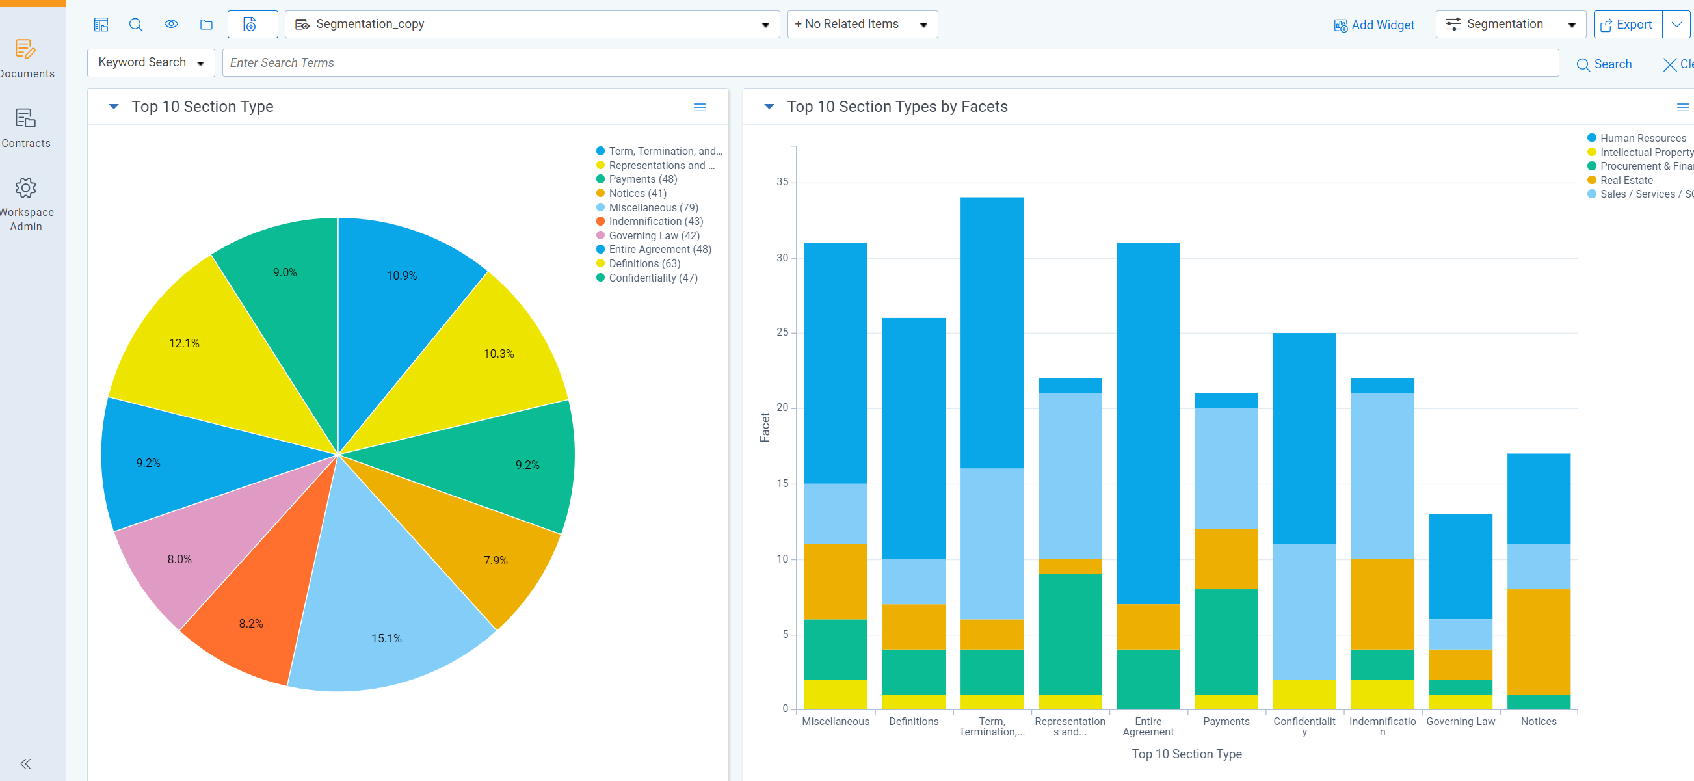This screenshot has width=1694, height=781.
Task: Toggle Intellectual Property legend entry
Action: pyautogui.click(x=1640, y=153)
